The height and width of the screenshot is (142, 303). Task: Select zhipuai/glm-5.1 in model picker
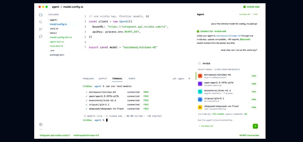tap(227, 100)
